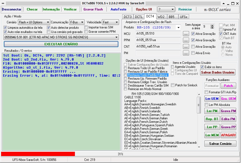Click Verificar in the toolbar
Viewport: 241px width, 163px height.
70,9
